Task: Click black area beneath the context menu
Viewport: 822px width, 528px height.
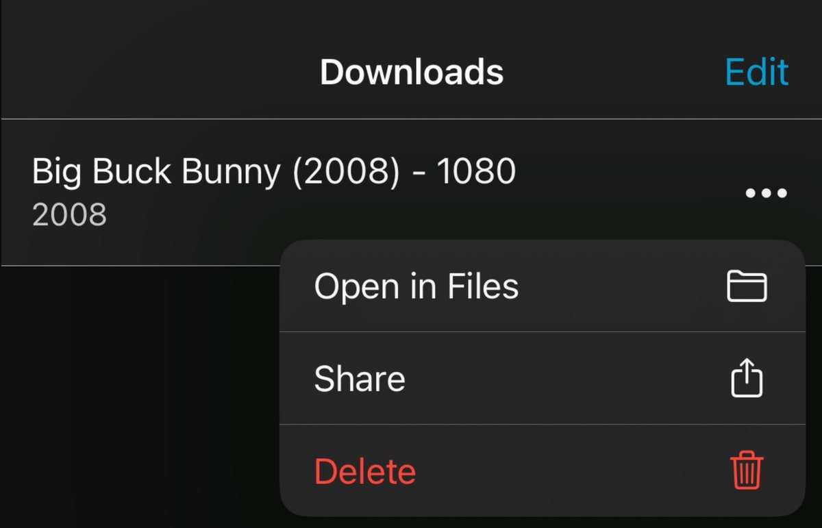Action: click(541, 523)
